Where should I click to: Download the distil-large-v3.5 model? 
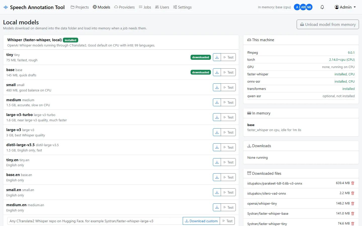click(x=217, y=147)
